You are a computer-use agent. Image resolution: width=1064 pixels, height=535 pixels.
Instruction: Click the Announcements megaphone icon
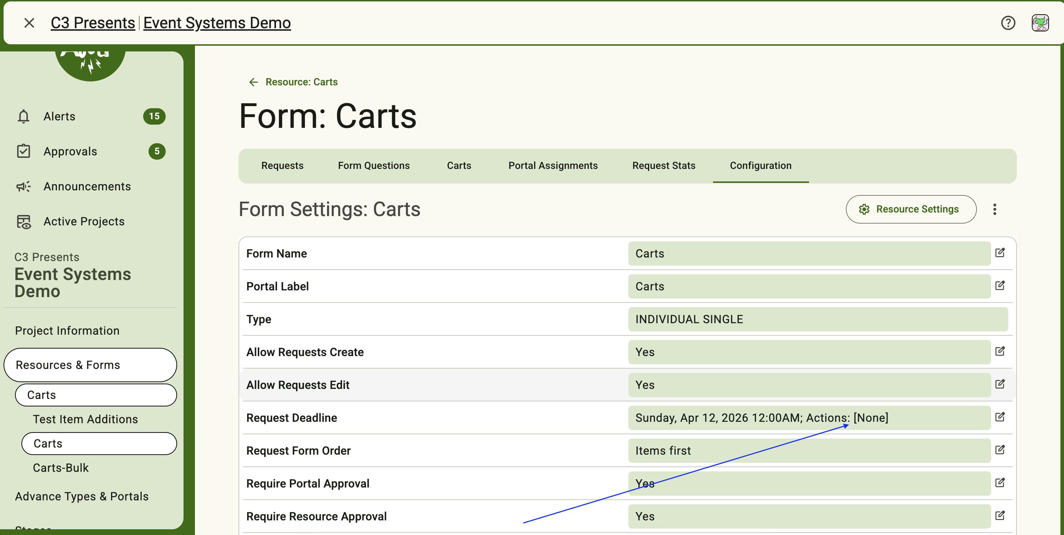click(24, 186)
